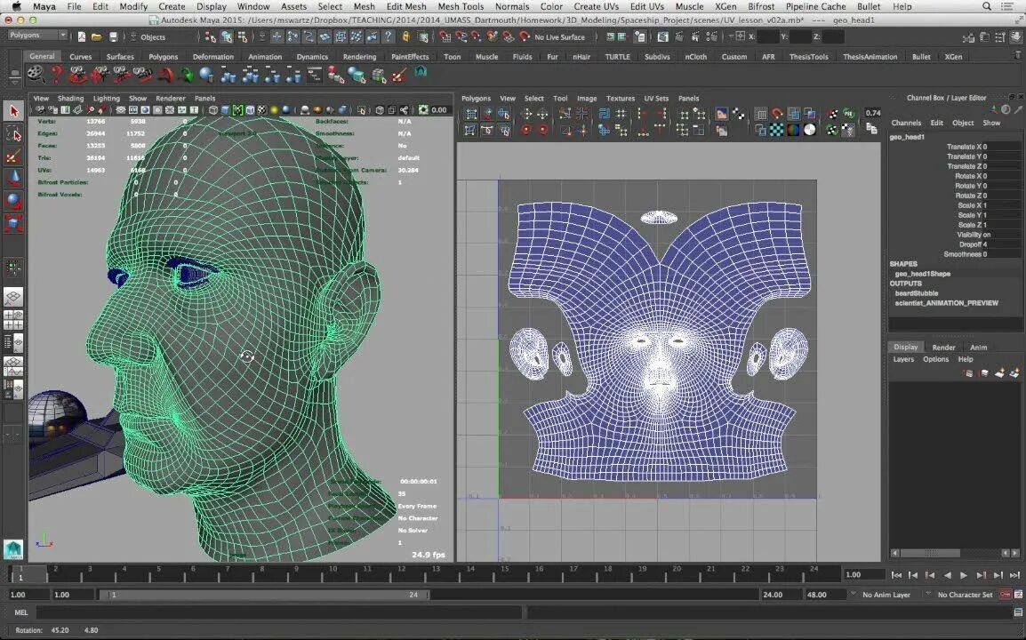1026x640 pixels.
Task: Click the new scene icon
Action: tap(81, 36)
